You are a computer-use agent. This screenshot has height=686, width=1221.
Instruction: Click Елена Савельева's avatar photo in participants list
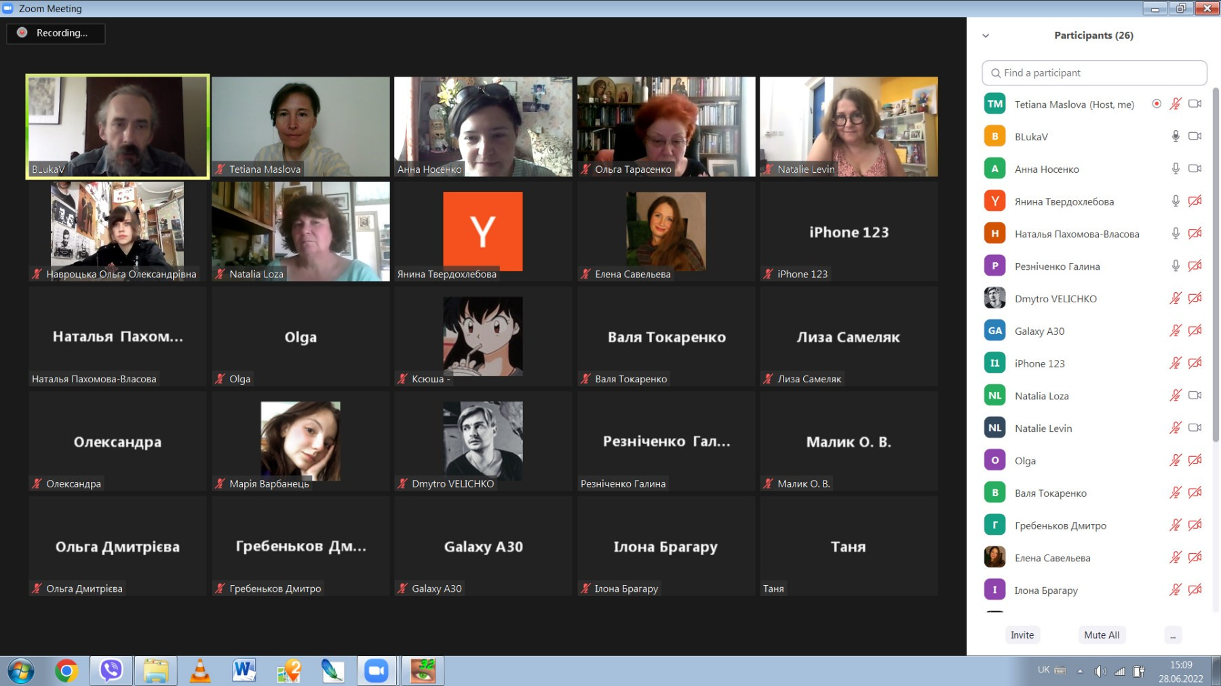tap(995, 557)
